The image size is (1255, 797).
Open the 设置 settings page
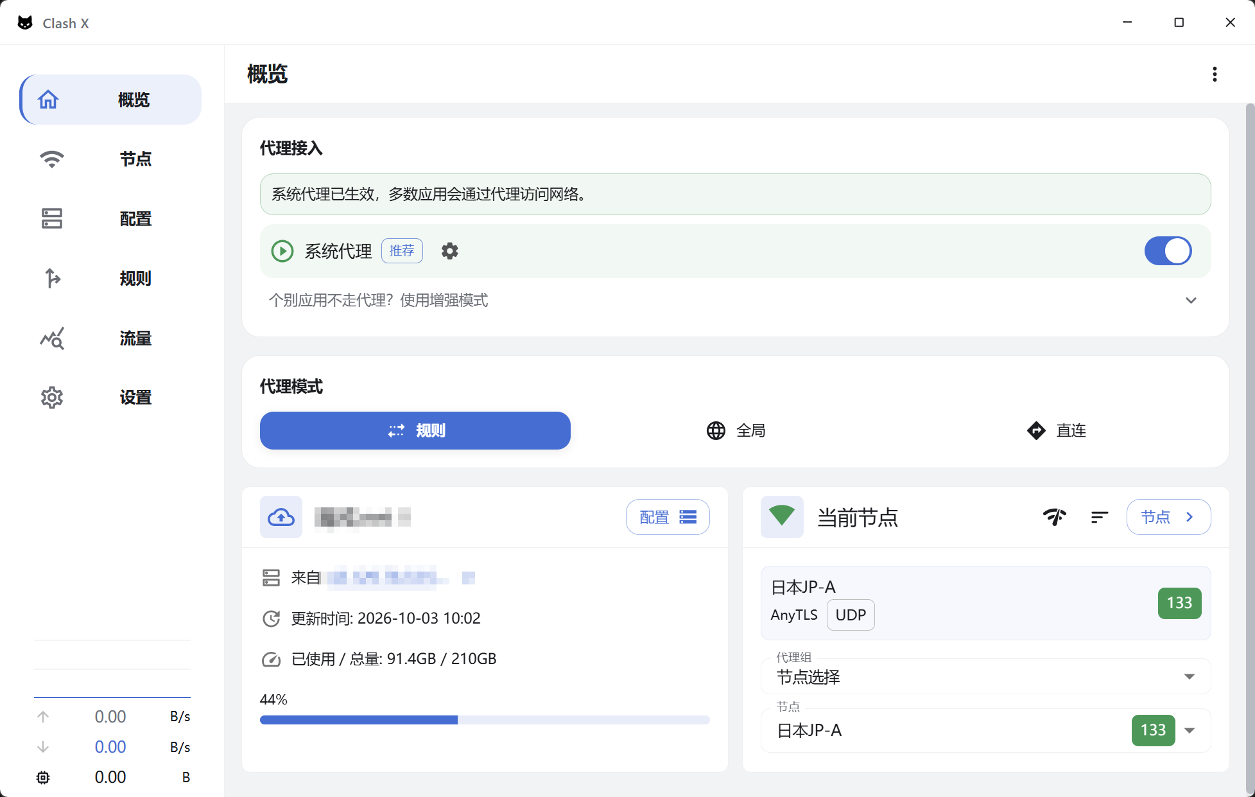point(110,398)
